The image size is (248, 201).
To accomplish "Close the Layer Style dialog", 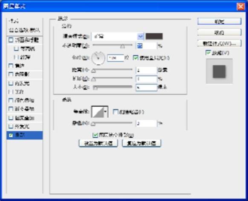I will tap(241, 7).
